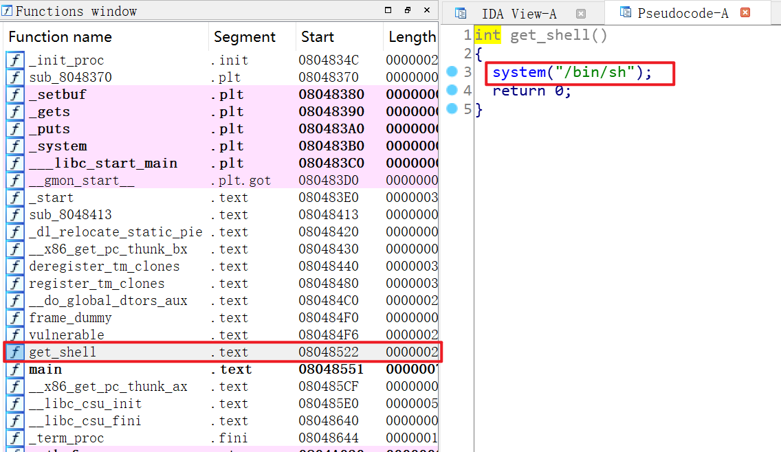Click start address 08048522
Viewport: 781px width, 452px height.
tap(328, 352)
